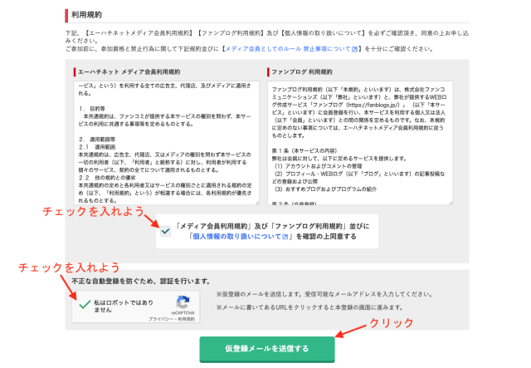
Task: Click the line ２．１ 適用範囲
Action: point(97,147)
